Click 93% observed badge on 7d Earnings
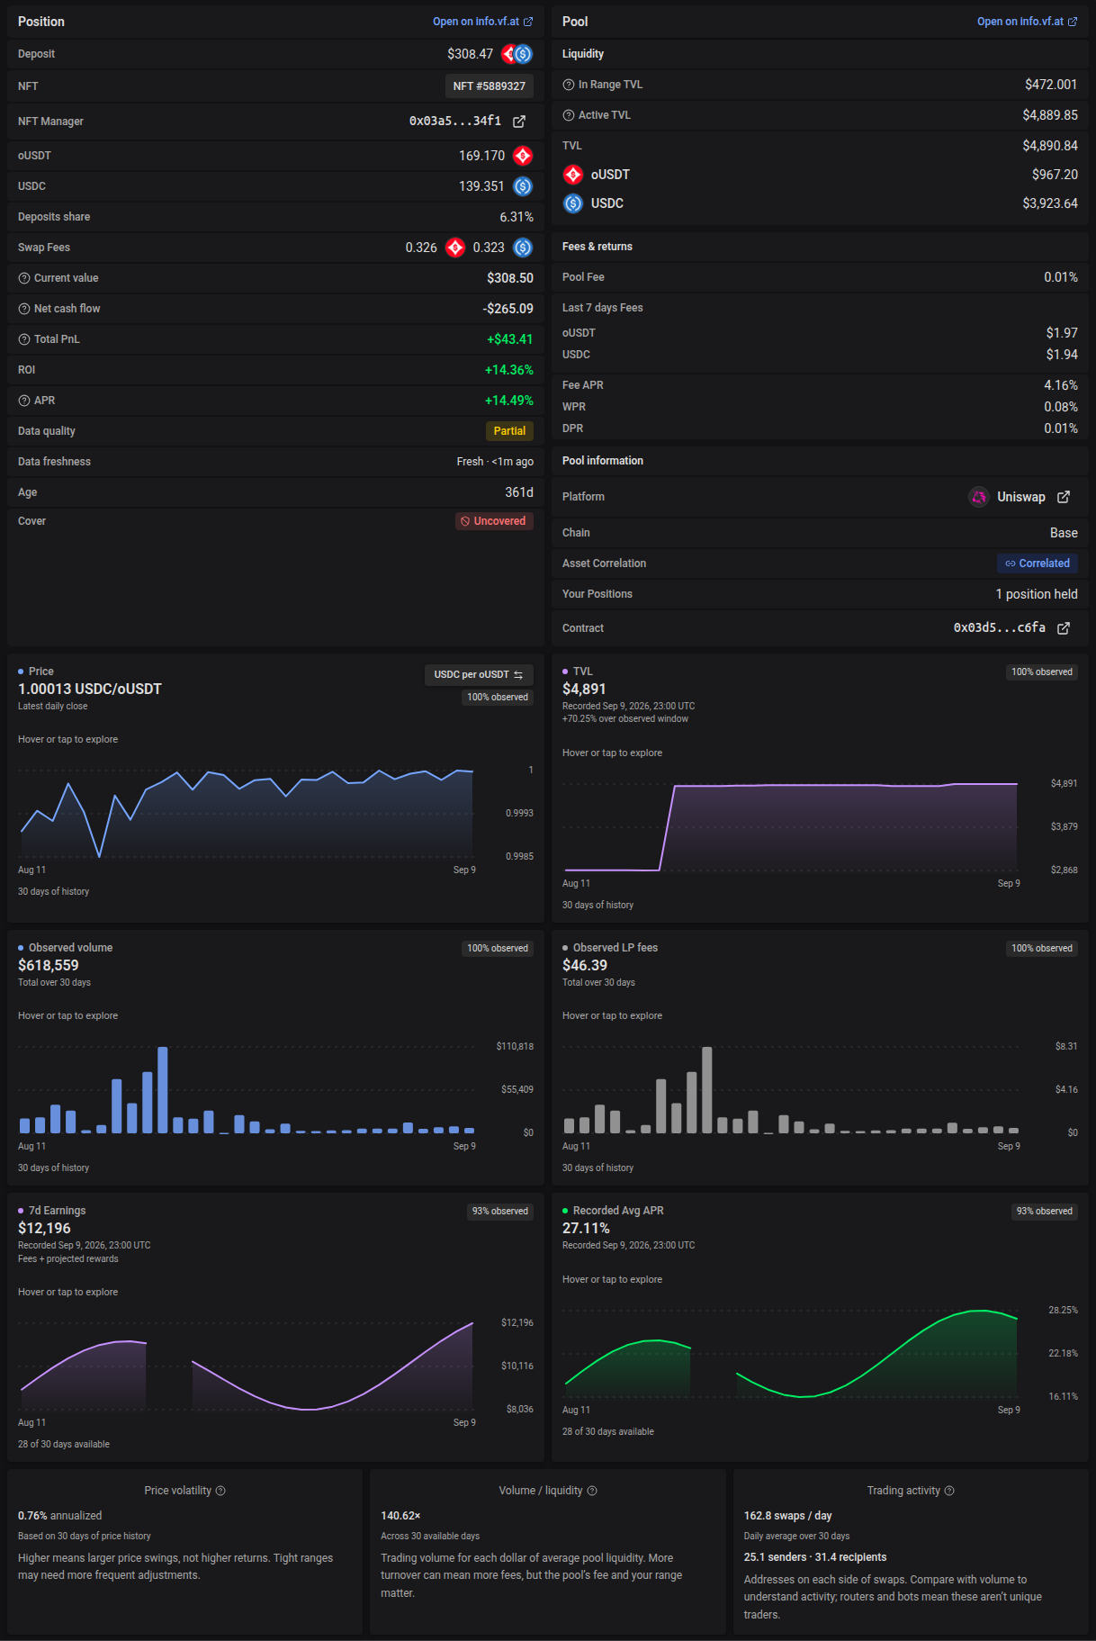This screenshot has height=1641, width=1096. (500, 1212)
